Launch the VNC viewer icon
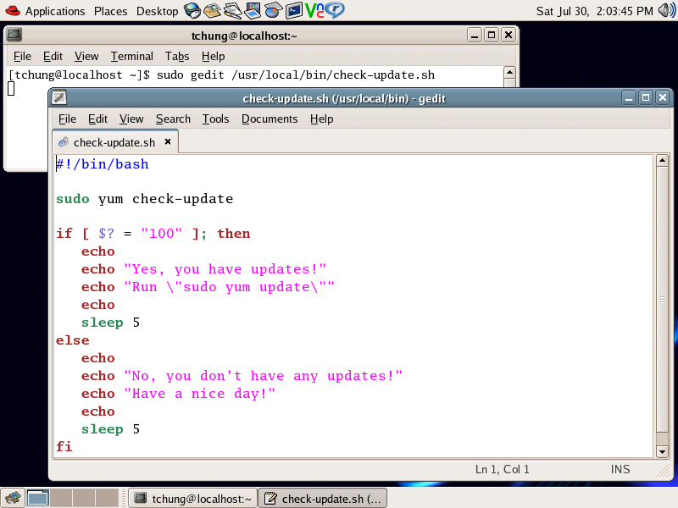The height and width of the screenshot is (508, 678). pos(314,10)
